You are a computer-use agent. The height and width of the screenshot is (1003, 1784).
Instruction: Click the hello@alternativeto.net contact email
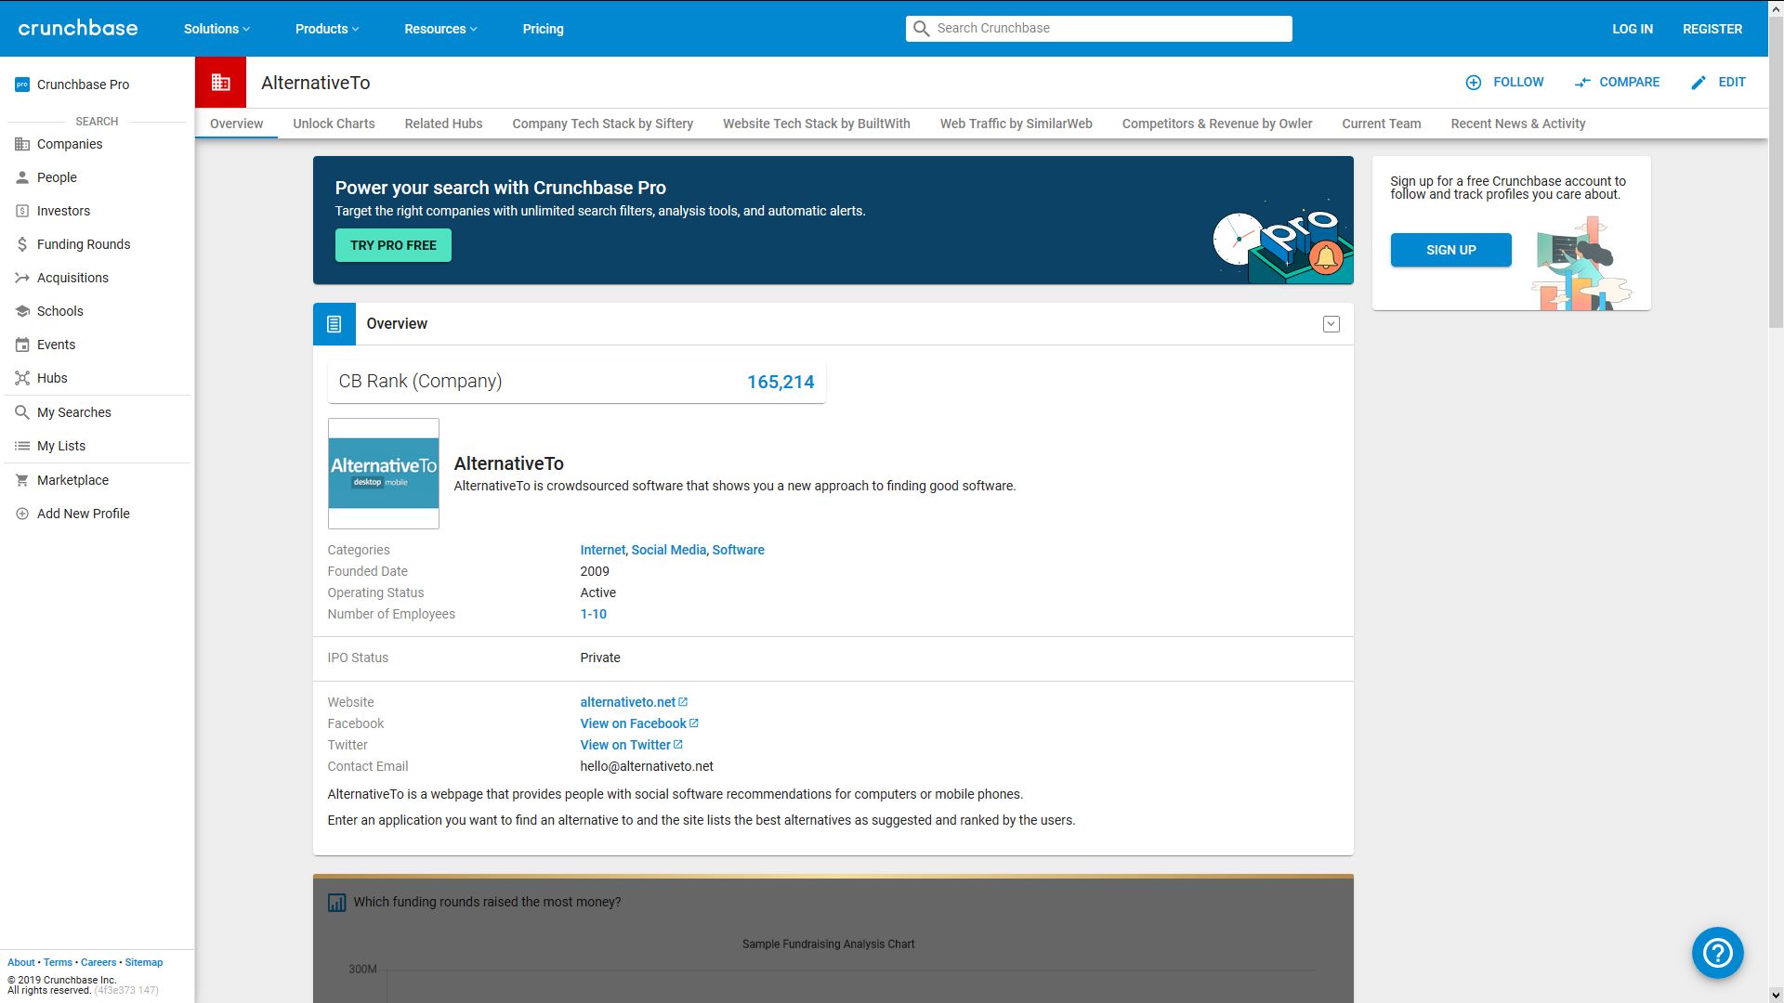(647, 766)
